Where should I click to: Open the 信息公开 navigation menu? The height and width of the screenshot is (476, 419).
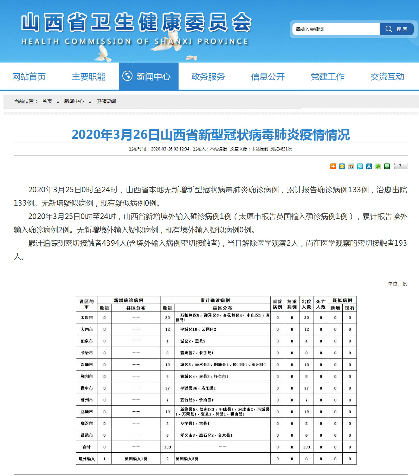pyautogui.click(x=268, y=77)
